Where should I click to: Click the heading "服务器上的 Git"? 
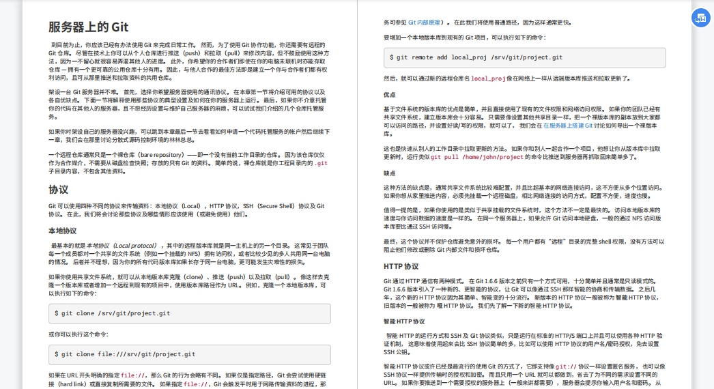pos(88,27)
